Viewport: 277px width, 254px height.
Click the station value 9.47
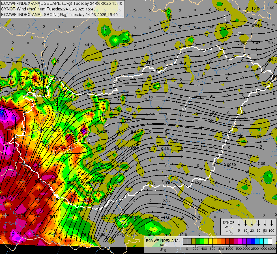[135, 131]
